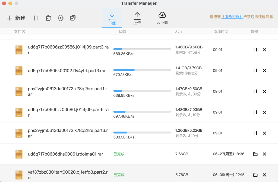Click the 大小 size column header
Viewport: 278px width, 182px height.
pyautogui.click(x=178, y=32)
